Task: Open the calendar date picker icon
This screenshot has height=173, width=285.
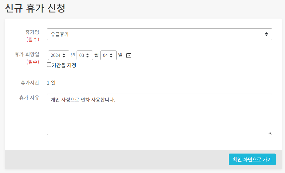Action: 129,55
